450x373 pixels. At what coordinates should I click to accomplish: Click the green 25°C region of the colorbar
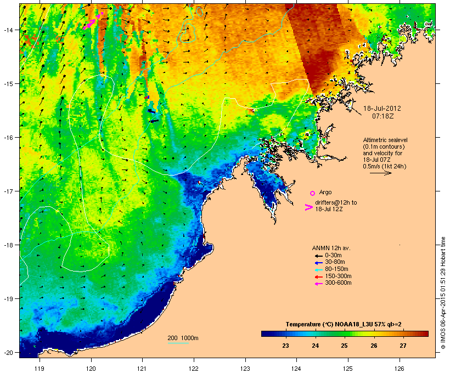point(345,334)
